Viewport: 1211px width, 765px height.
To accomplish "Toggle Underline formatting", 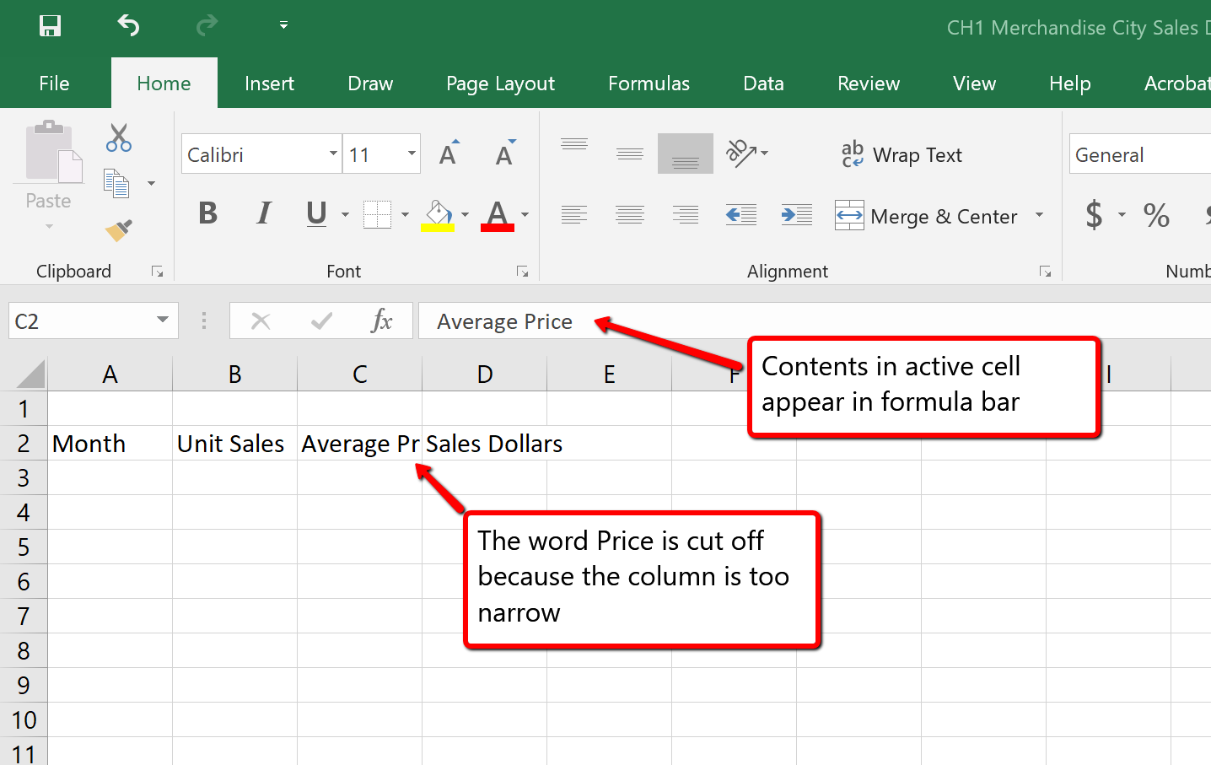I will coord(317,213).
